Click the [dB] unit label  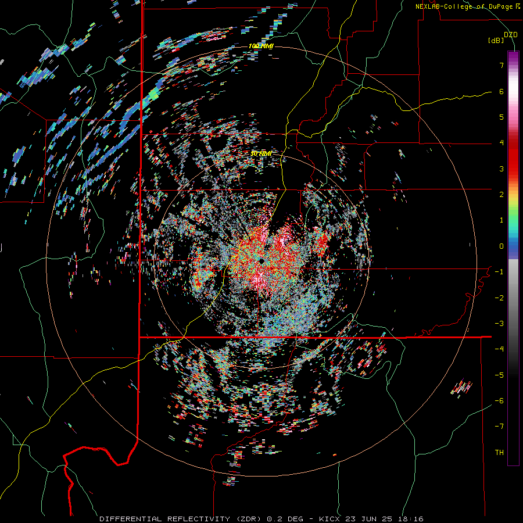[x=496, y=40]
